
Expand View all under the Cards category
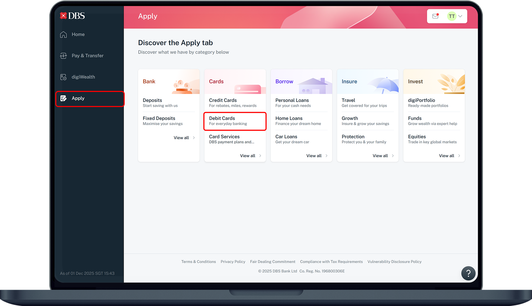(x=247, y=156)
